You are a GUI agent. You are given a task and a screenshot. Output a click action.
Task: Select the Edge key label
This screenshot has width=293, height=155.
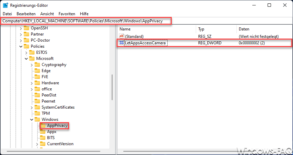(46, 71)
